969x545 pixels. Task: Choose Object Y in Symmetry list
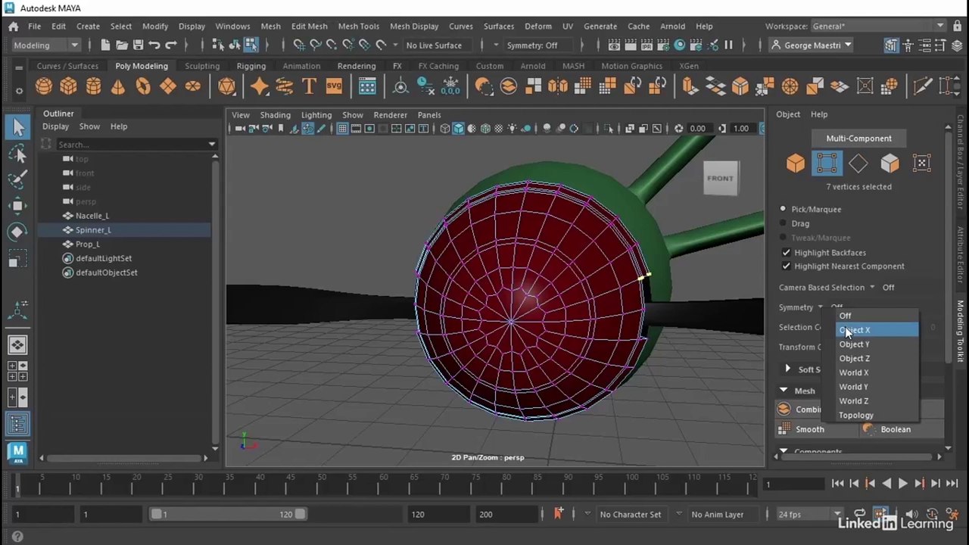point(877,344)
